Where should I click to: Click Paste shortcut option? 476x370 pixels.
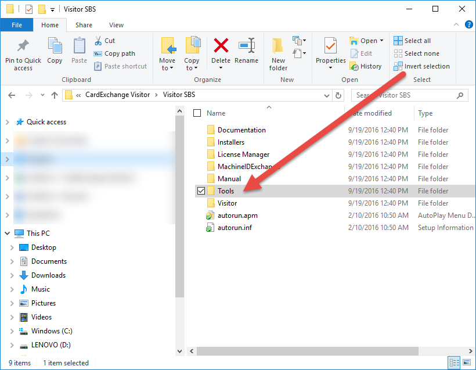click(x=121, y=66)
